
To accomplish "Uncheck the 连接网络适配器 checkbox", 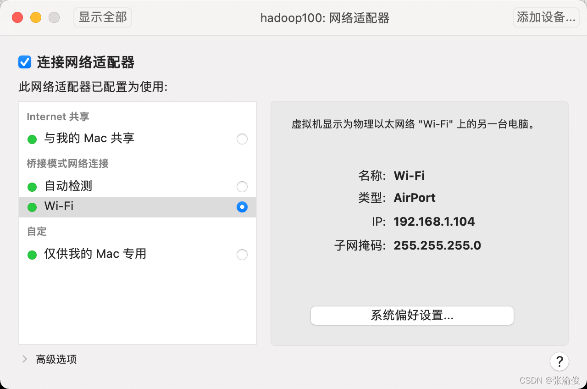I will 25,62.
